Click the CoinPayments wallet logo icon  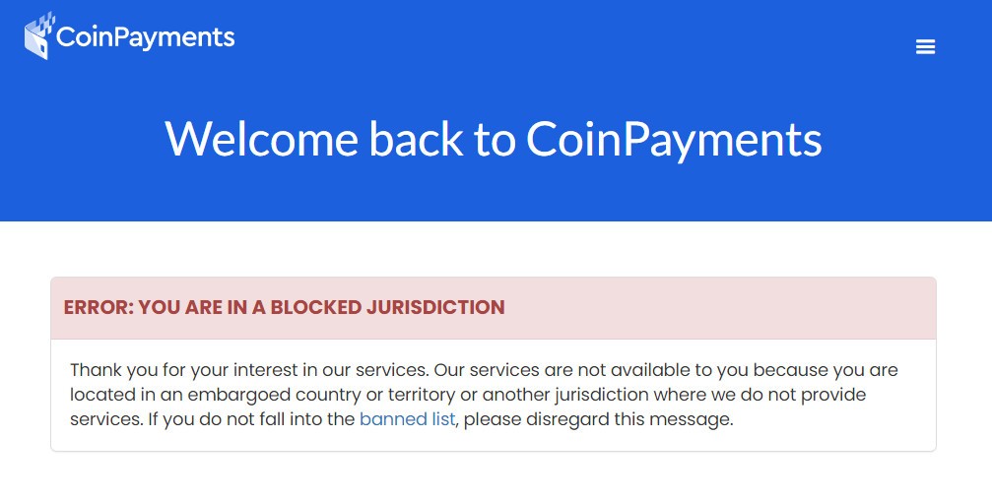click(38, 36)
